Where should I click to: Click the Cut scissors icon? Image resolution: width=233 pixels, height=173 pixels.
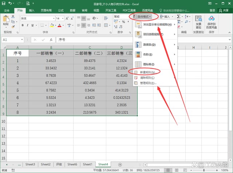[x=13, y=16]
